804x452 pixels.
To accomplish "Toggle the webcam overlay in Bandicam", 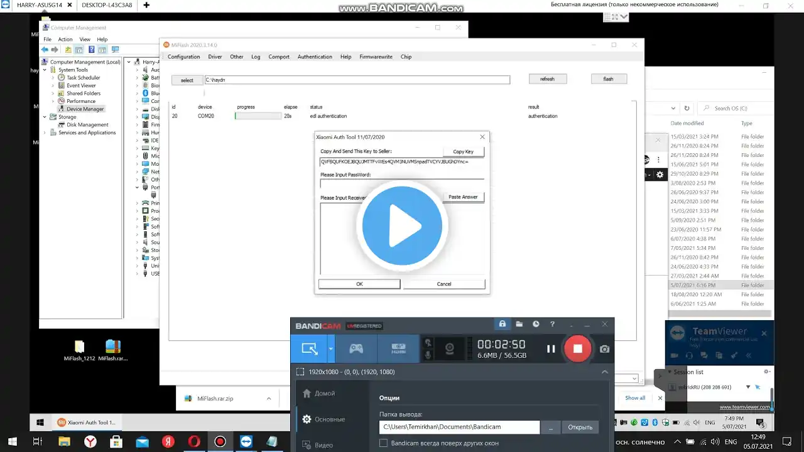I will click(x=450, y=348).
